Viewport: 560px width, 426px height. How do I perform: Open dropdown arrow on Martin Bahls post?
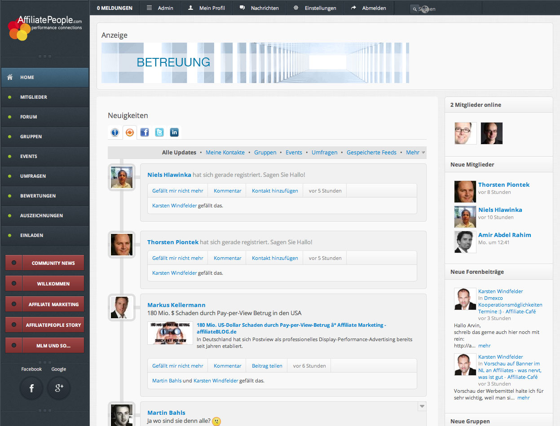tap(422, 407)
